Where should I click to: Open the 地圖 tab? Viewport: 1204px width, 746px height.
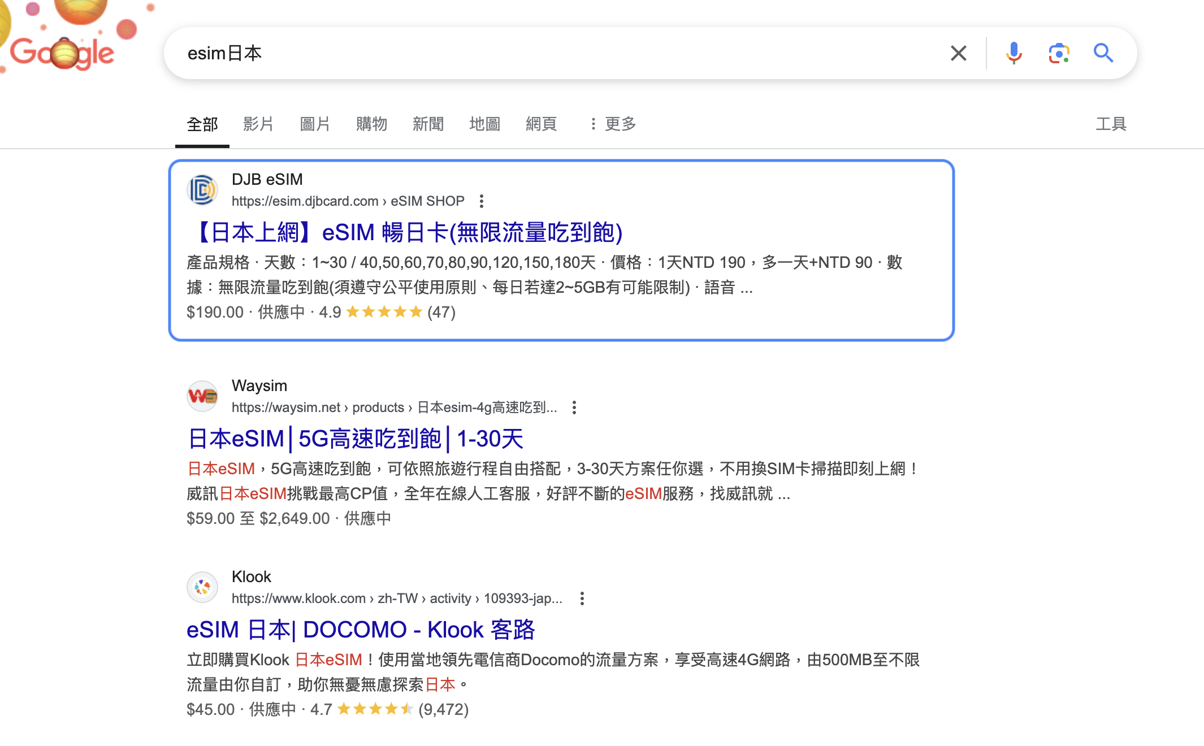(484, 124)
